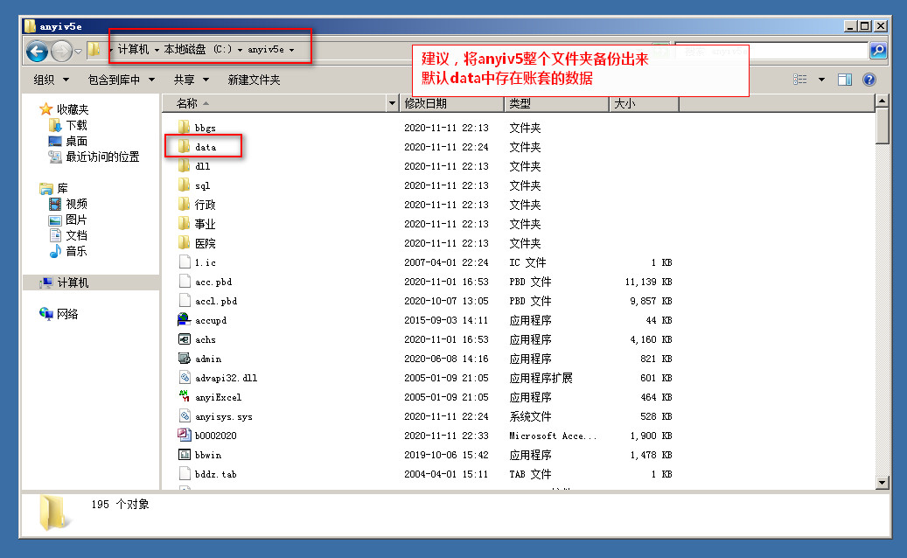The height and width of the screenshot is (558, 907).
Task: Click the back navigation arrow button
Action: pyautogui.click(x=37, y=51)
